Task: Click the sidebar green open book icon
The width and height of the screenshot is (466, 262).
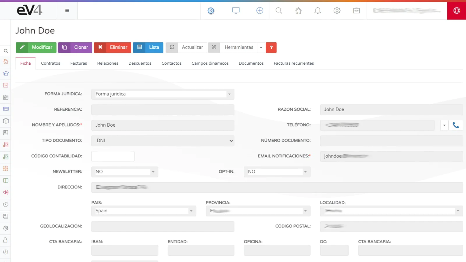Action: [6, 180]
